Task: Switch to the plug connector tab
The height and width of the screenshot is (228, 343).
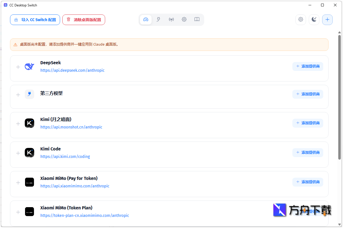Action: (x=158, y=19)
